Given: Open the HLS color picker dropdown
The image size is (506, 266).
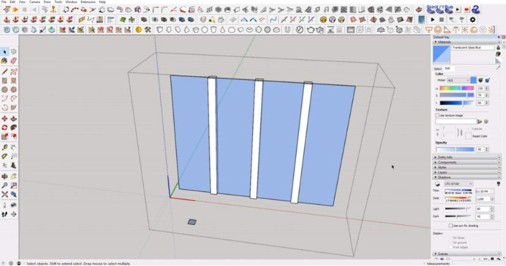Looking at the screenshot, I should pyautogui.click(x=458, y=80).
